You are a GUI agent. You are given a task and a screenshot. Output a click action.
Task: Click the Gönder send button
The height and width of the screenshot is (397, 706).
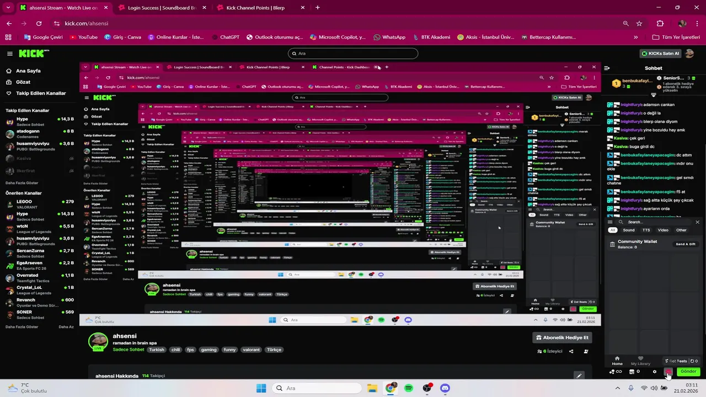tap(688, 372)
